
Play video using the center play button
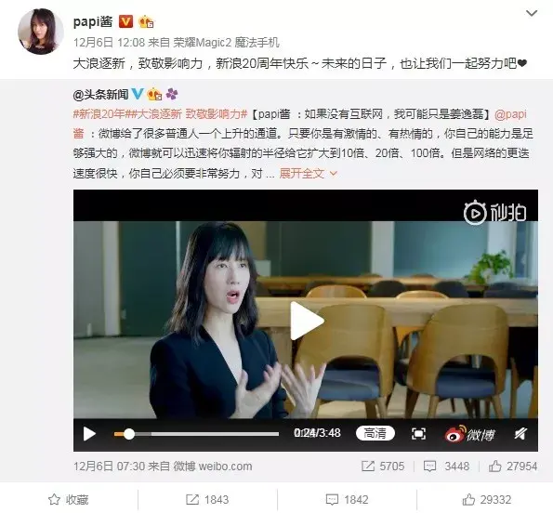[x=306, y=321]
